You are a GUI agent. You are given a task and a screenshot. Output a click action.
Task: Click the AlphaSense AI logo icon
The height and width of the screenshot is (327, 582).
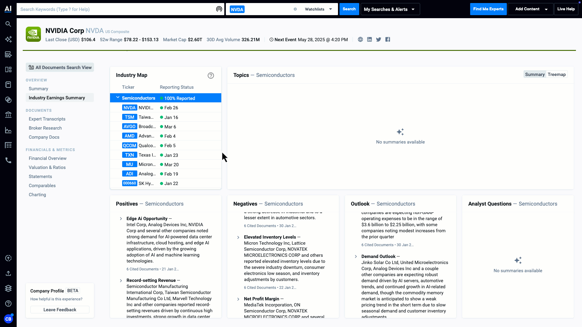tap(8, 9)
